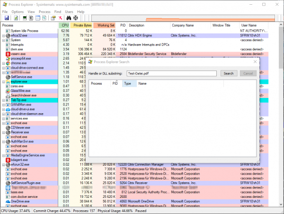Click the Citrix icon beside SelfService.exe

coord(8,77)
